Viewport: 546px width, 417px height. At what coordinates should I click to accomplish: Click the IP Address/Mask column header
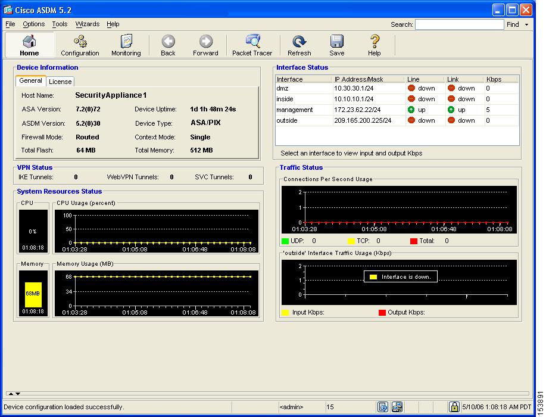(369, 79)
